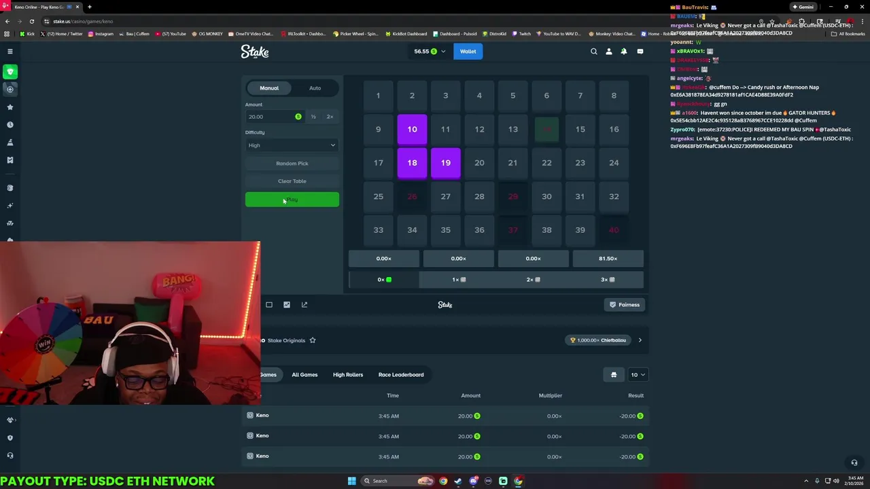Viewport: 870px width, 489px height.
Task: Select keno tile 24
Action: point(614,163)
